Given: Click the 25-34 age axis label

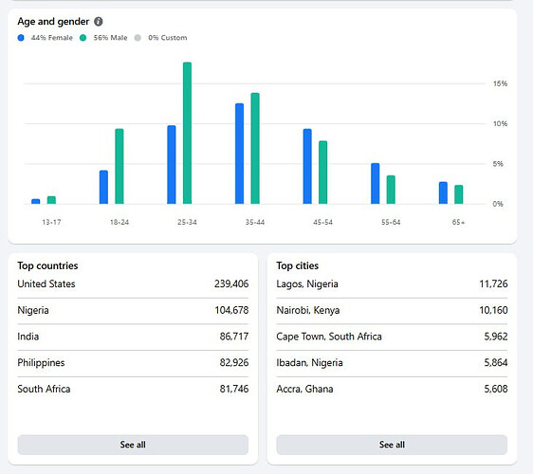Looking at the screenshot, I should point(187,222).
